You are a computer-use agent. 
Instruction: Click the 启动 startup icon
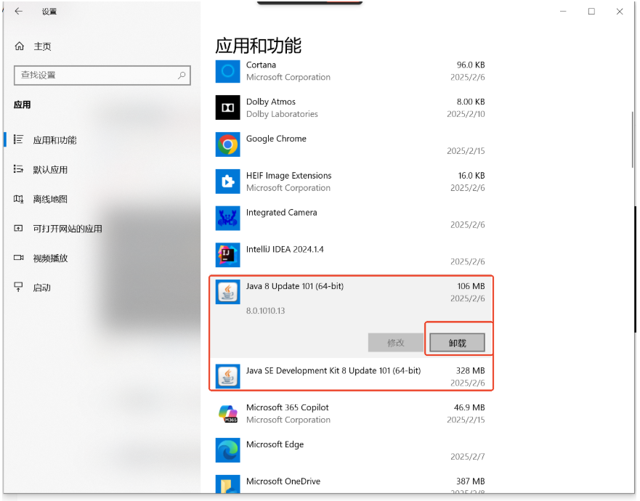(x=18, y=287)
